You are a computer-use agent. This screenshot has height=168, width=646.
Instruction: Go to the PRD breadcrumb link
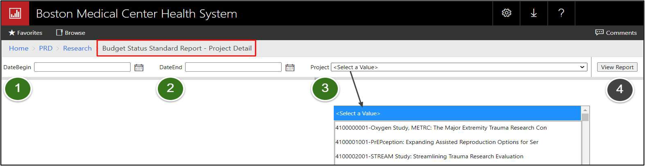[46, 48]
